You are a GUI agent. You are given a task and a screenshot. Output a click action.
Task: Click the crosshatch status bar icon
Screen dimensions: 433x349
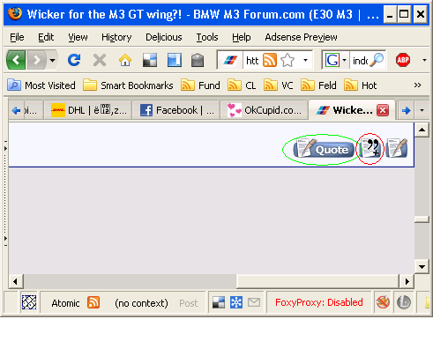(29, 302)
